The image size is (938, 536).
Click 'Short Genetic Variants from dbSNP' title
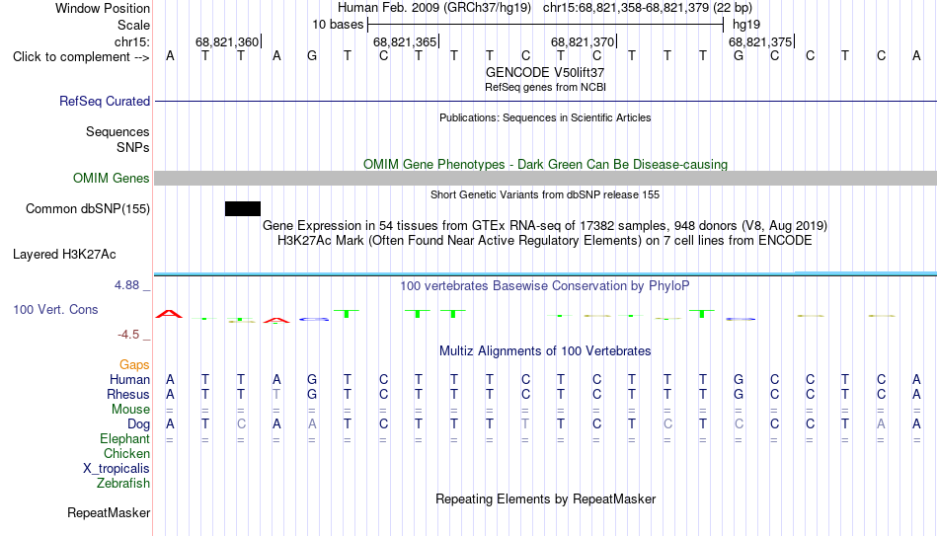click(545, 194)
